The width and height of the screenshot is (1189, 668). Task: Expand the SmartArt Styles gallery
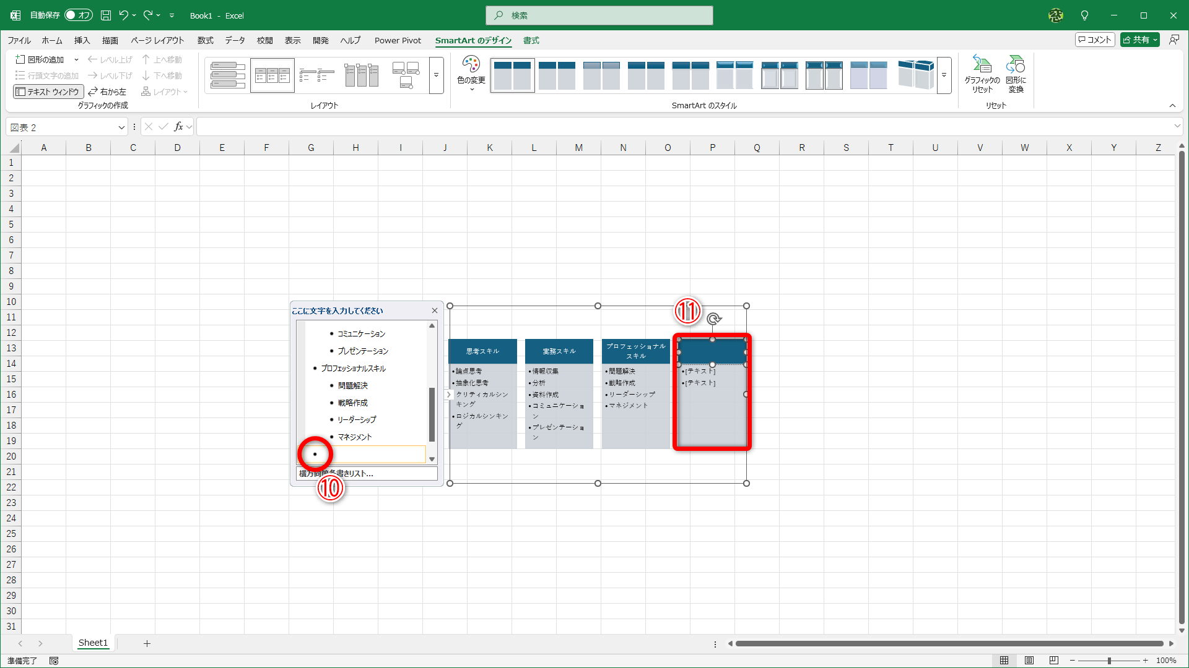944,75
